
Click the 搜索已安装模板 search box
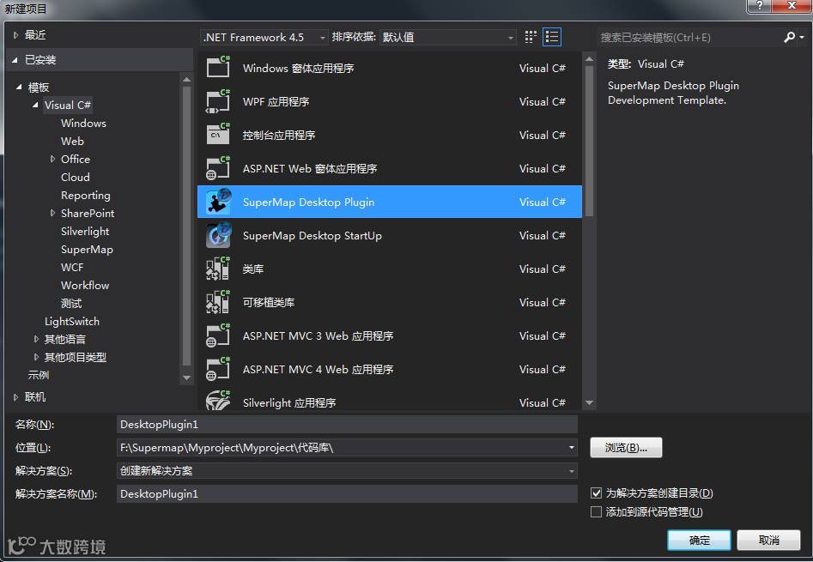689,37
